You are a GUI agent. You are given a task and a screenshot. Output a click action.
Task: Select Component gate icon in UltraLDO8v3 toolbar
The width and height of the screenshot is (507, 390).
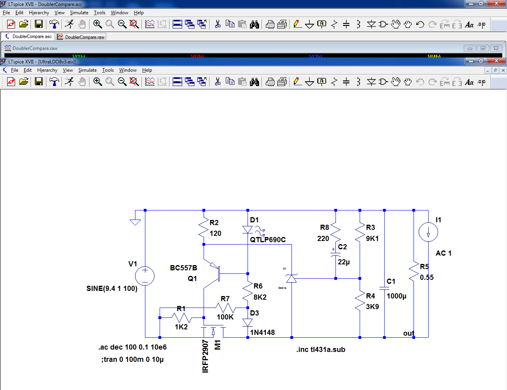coord(383,82)
